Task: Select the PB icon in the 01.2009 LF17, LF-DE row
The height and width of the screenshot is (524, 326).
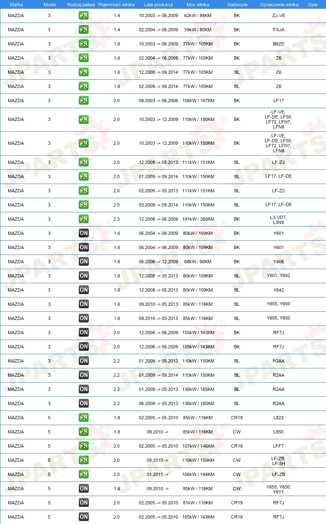Action: coord(84,177)
